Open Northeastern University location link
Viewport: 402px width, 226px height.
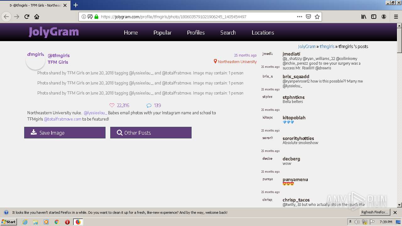pos(235,62)
